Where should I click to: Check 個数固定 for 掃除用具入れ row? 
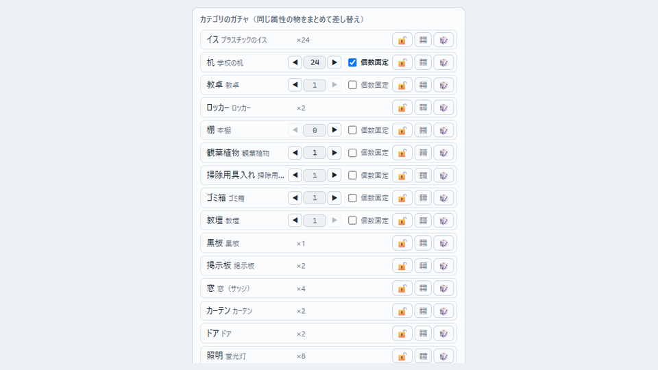[x=352, y=175]
